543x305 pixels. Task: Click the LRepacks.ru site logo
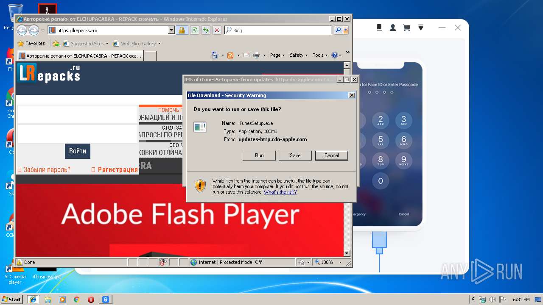[49, 74]
